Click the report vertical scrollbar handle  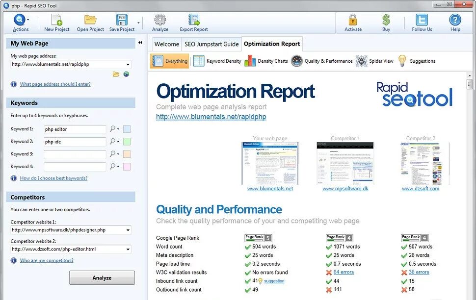coord(469,84)
